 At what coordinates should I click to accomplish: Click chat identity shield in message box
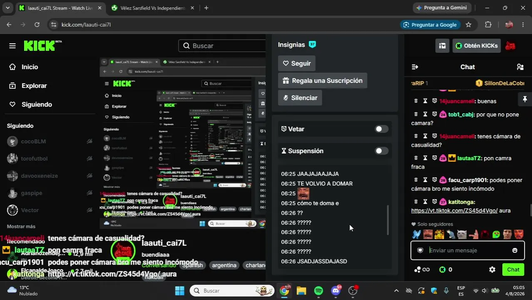click(x=420, y=250)
